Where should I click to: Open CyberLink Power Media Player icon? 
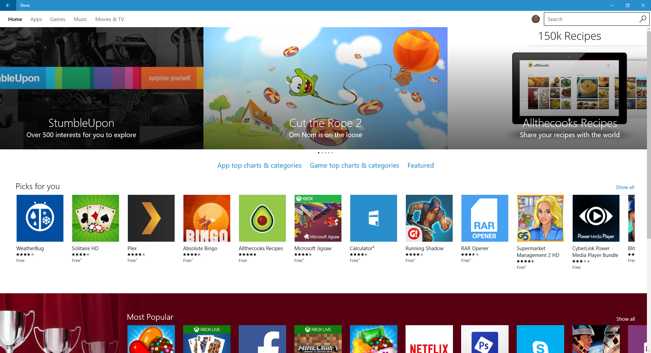pos(596,218)
